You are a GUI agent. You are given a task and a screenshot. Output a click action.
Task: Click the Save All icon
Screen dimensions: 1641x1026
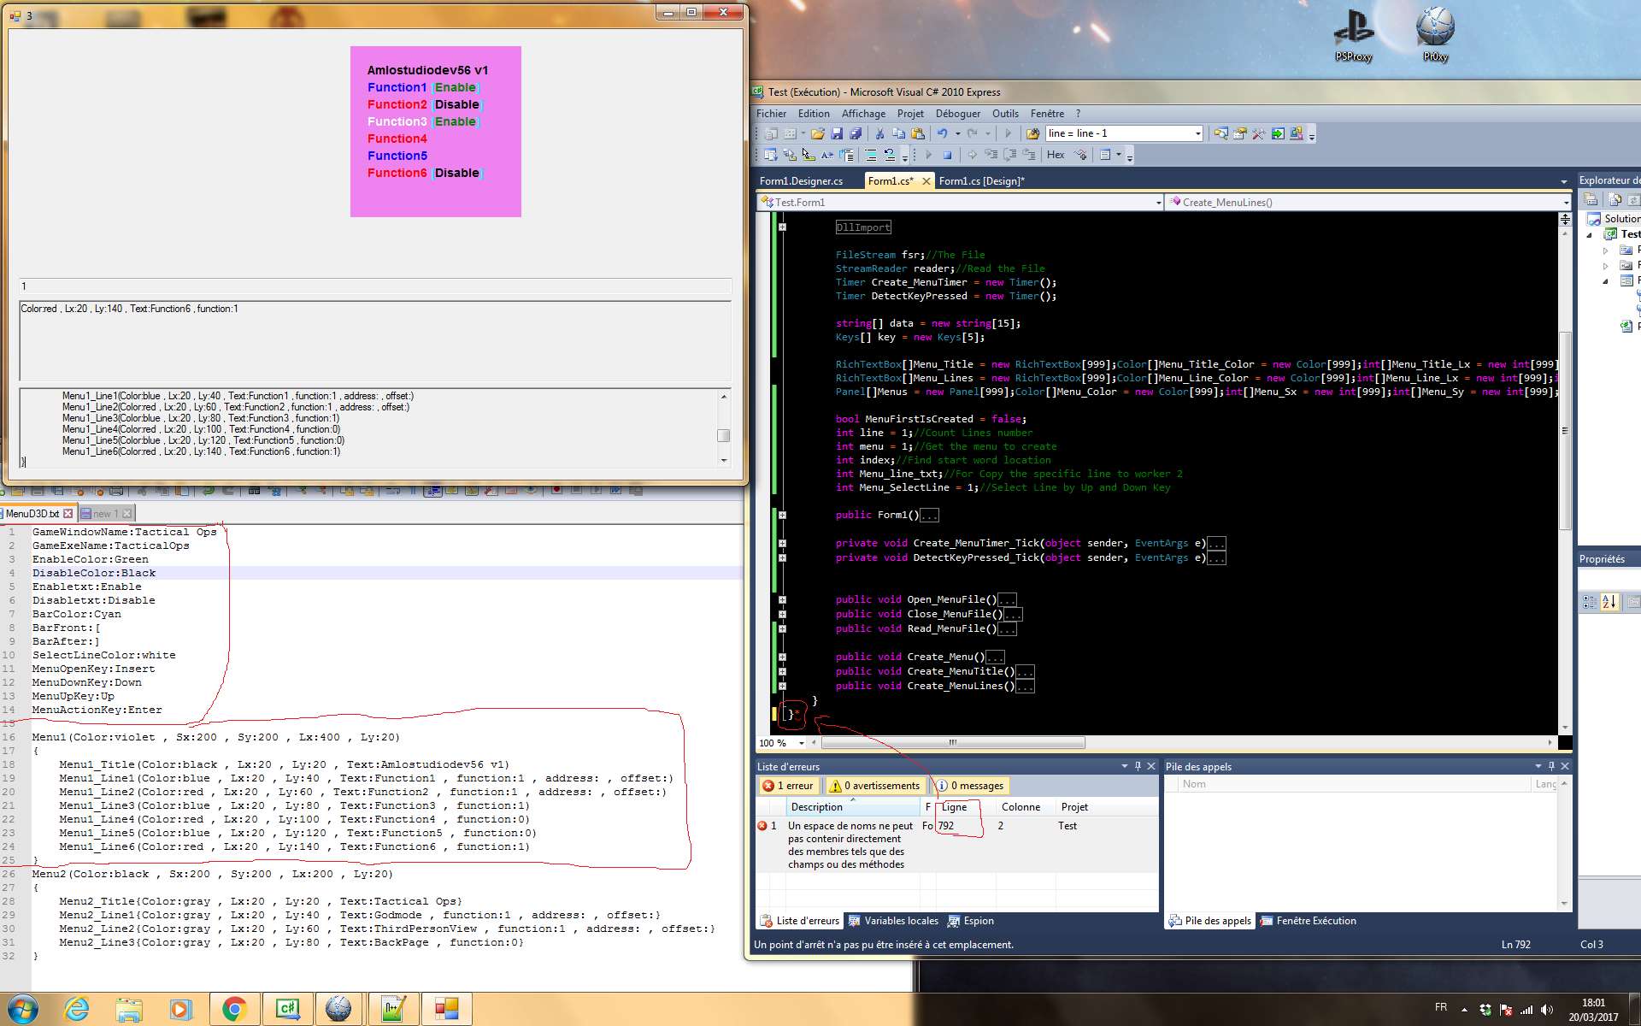point(856,133)
